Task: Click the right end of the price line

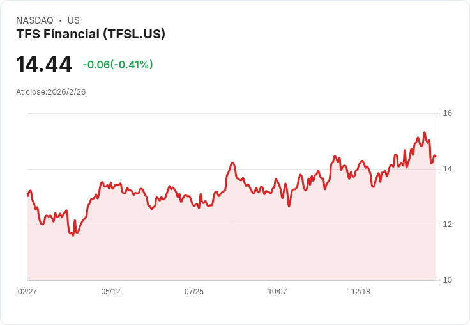Action: (x=435, y=157)
